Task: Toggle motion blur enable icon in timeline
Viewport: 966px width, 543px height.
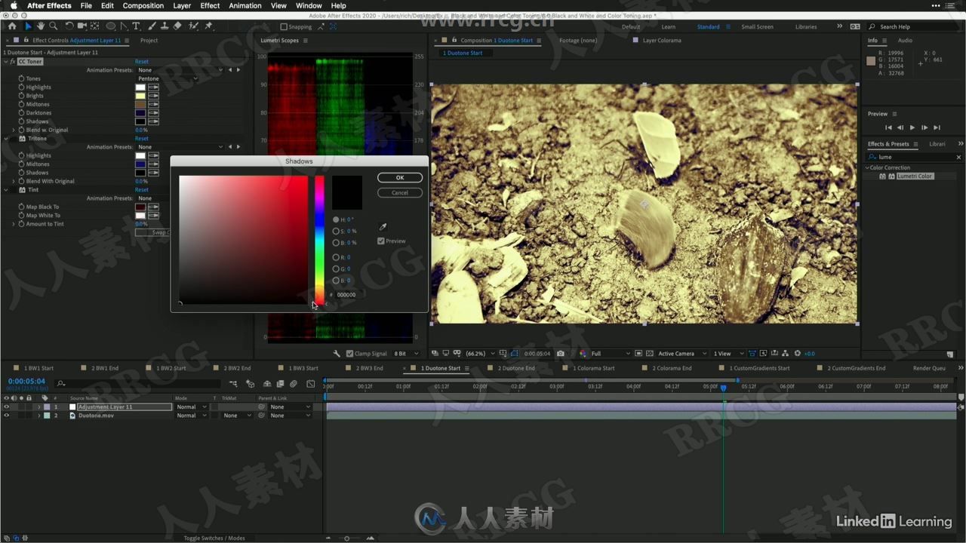Action: click(x=294, y=384)
